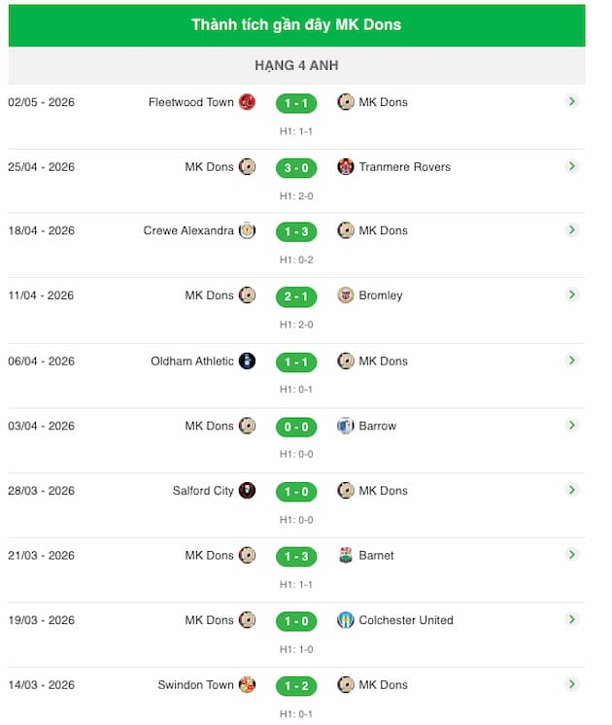Click the Barrow club crest

point(345,426)
